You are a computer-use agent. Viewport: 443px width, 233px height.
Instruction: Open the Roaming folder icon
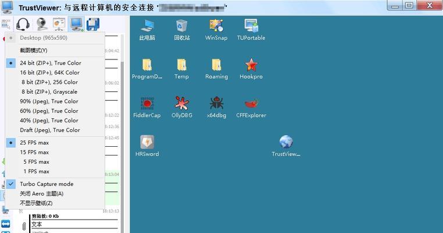tap(216, 69)
